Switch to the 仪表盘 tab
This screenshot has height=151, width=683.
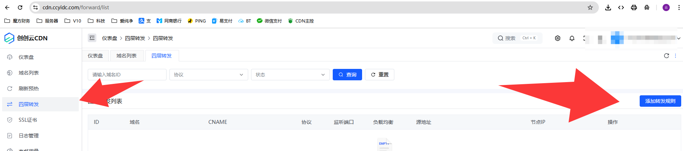pyautogui.click(x=95, y=56)
